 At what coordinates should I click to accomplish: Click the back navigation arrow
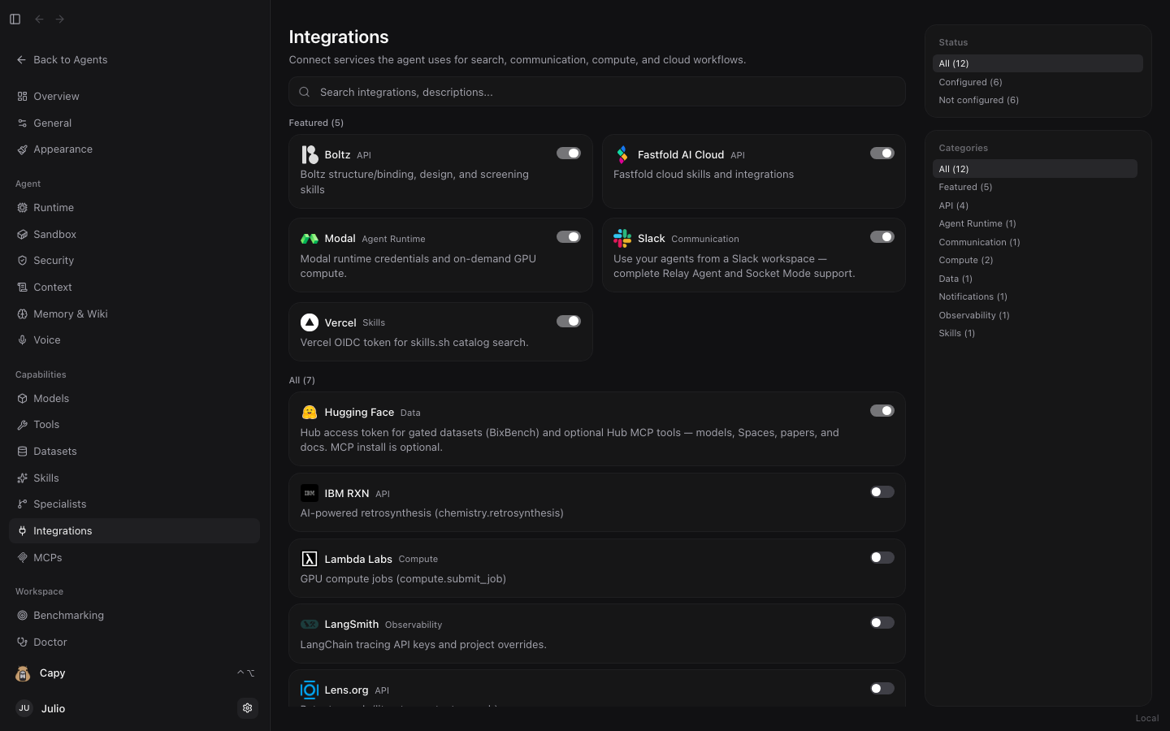[x=39, y=19]
